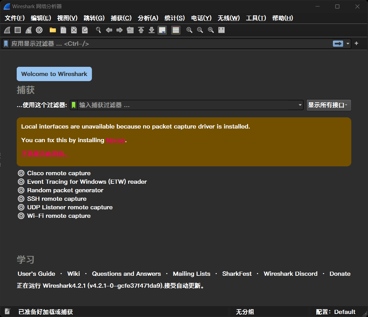The width and height of the screenshot is (368, 317).
Task: Select UDP Listener remote capture interface
Action: (70, 207)
